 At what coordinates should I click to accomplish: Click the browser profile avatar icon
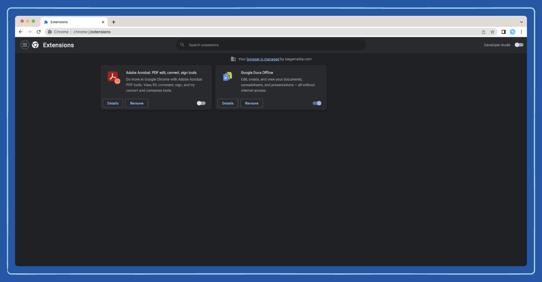tap(512, 32)
